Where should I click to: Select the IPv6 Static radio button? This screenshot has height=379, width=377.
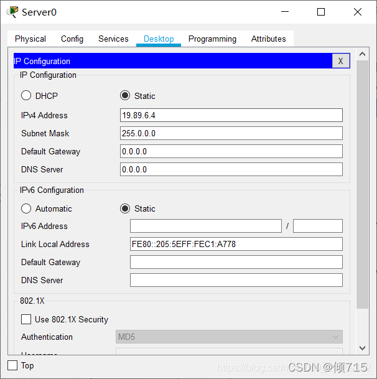point(125,208)
